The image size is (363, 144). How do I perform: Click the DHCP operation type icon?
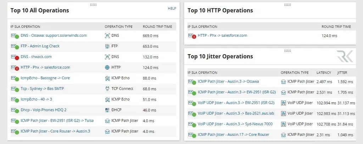[107, 110]
